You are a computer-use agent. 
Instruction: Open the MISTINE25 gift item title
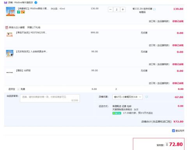point(31,32)
